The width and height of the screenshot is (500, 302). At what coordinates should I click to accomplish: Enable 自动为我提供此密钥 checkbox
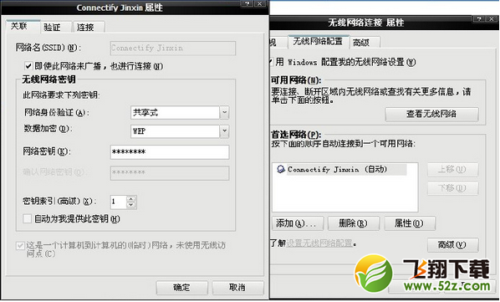tap(27, 219)
